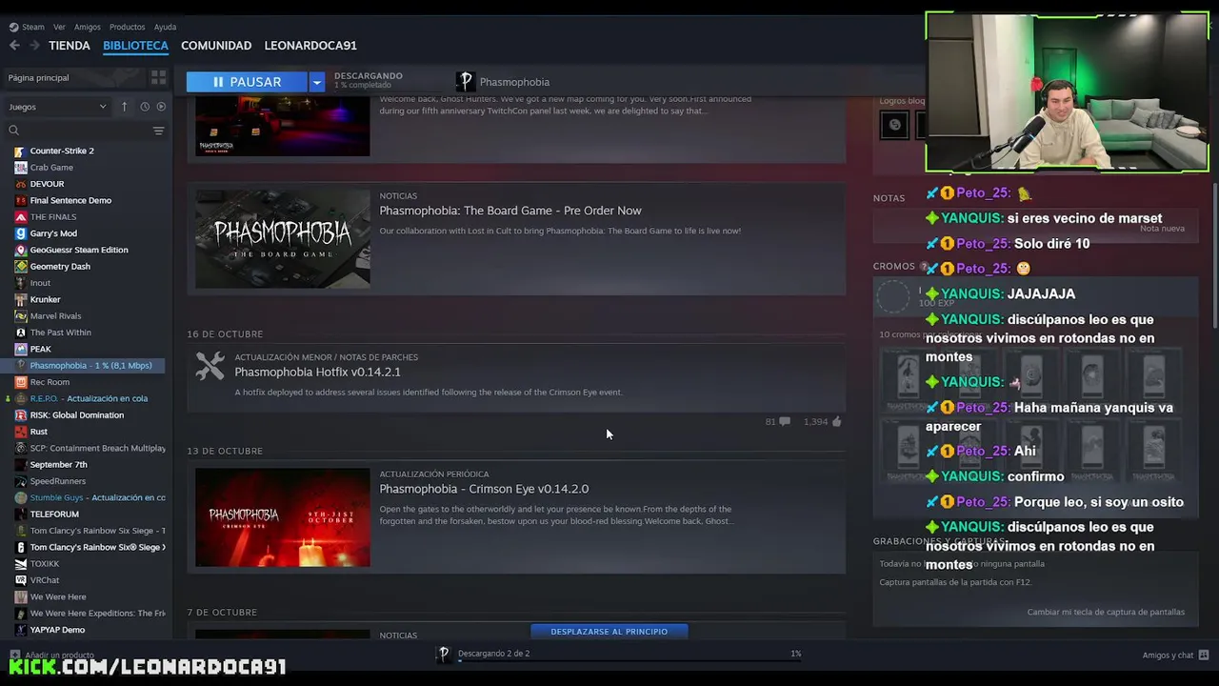Screen dimensions: 1219x686
Task: Open the Productos menu
Action: pos(127,27)
